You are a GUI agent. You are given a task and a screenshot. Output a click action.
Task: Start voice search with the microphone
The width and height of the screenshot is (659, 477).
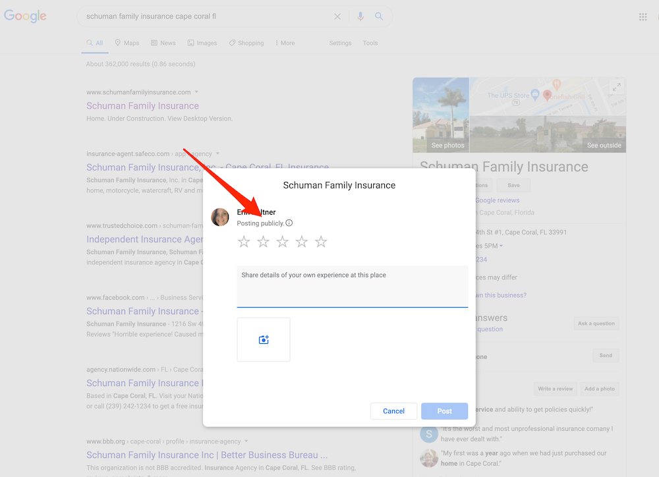[x=360, y=16]
